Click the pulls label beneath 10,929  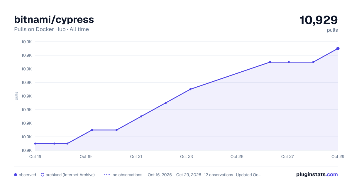332,30
